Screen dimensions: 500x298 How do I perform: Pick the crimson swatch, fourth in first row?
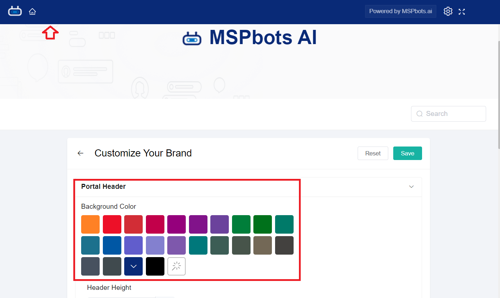pyautogui.click(x=155, y=224)
